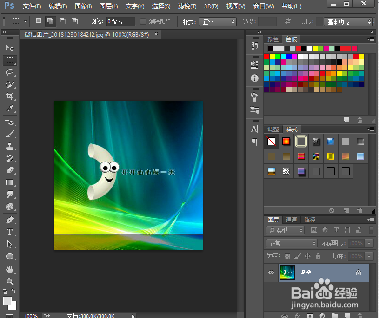Swap foreground and background colors
The width and height of the screenshot is (379, 318).
pyautogui.click(x=13, y=291)
